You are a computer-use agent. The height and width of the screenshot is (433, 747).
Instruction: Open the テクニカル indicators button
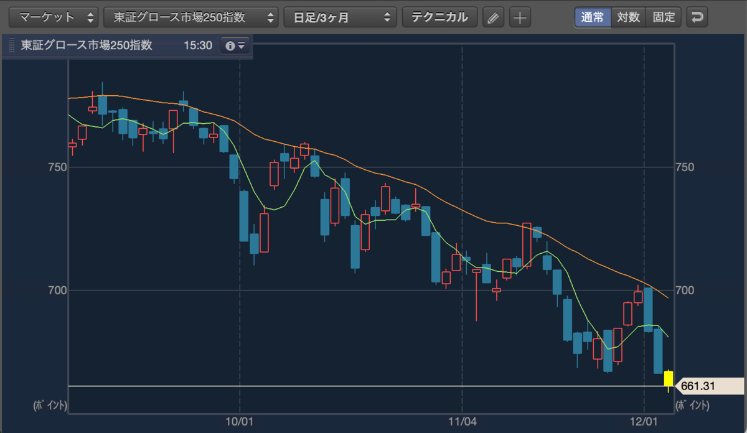point(439,17)
